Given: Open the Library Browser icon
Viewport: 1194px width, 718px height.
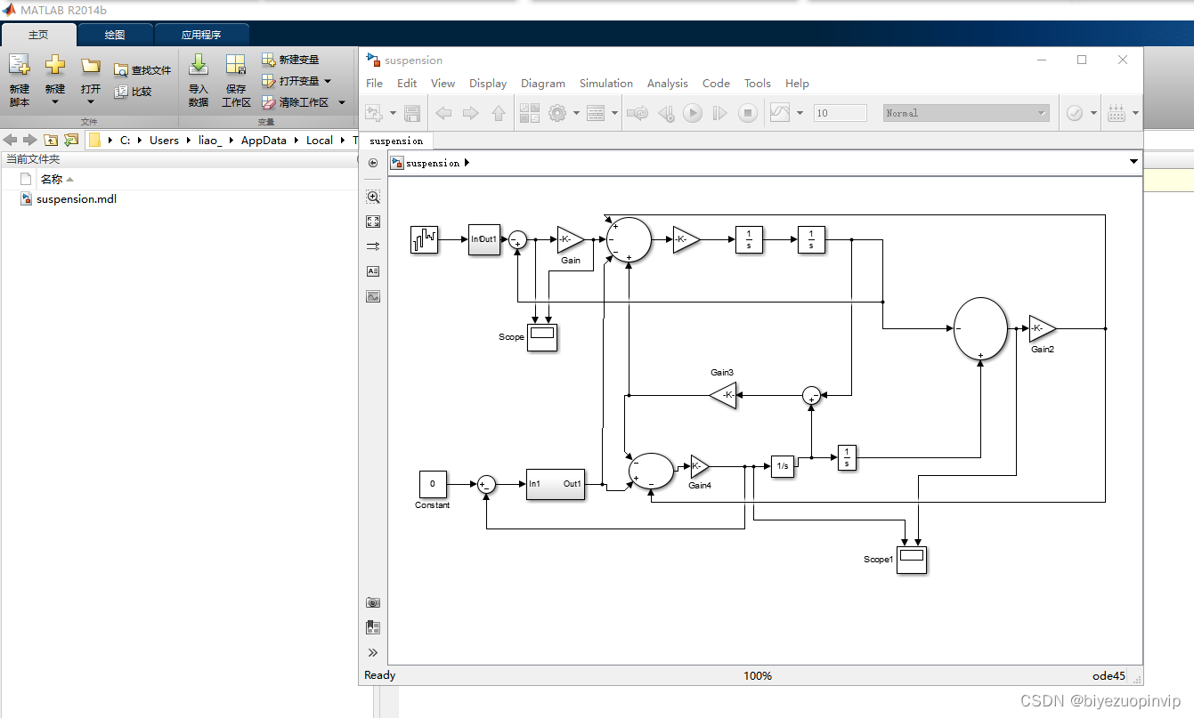Looking at the screenshot, I should pyautogui.click(x=530, y=113).
